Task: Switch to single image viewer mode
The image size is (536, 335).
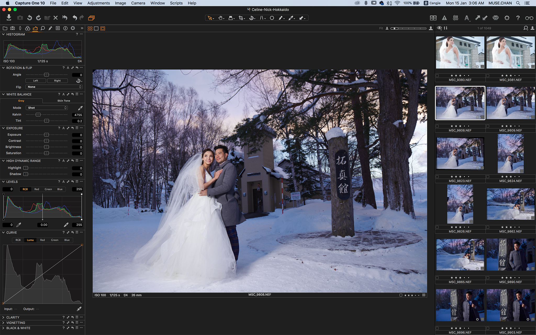Action: click(x=96, y=28)
